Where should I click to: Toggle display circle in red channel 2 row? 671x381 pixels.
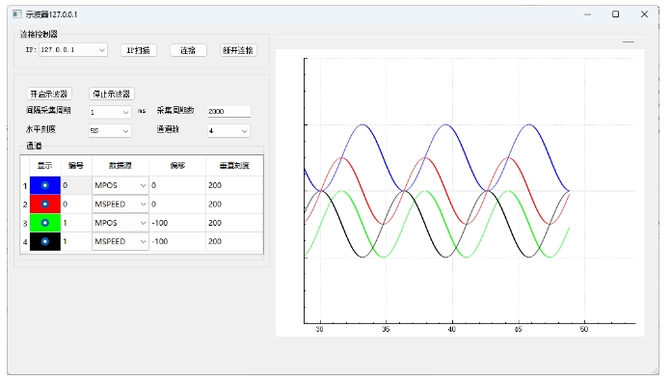click(x=45, y=204)
